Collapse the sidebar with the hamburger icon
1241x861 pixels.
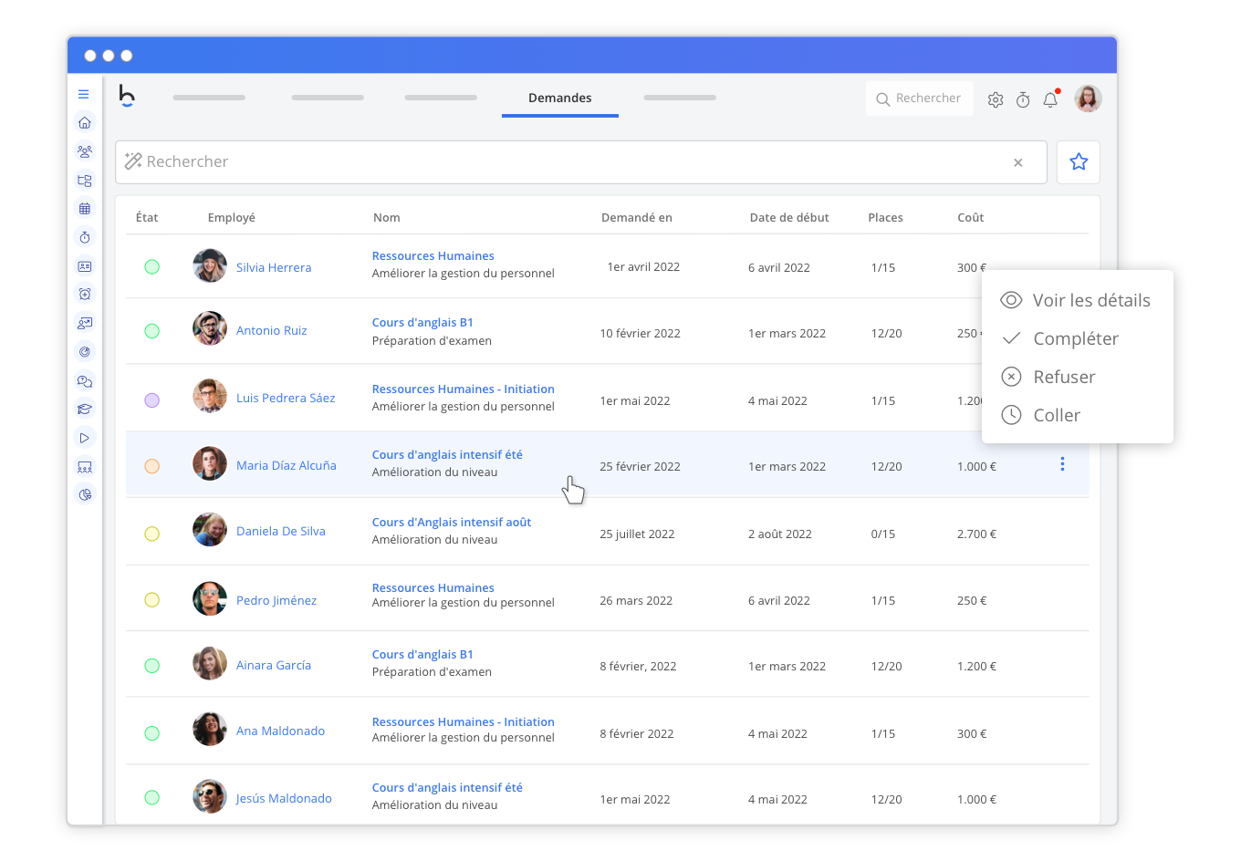pyautogui.click(x=84, y=93)
